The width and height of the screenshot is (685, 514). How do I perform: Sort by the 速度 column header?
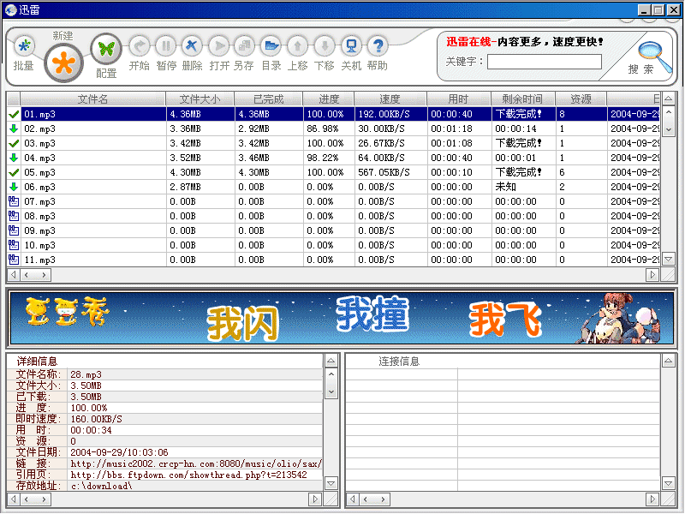(x=390, y=99)
